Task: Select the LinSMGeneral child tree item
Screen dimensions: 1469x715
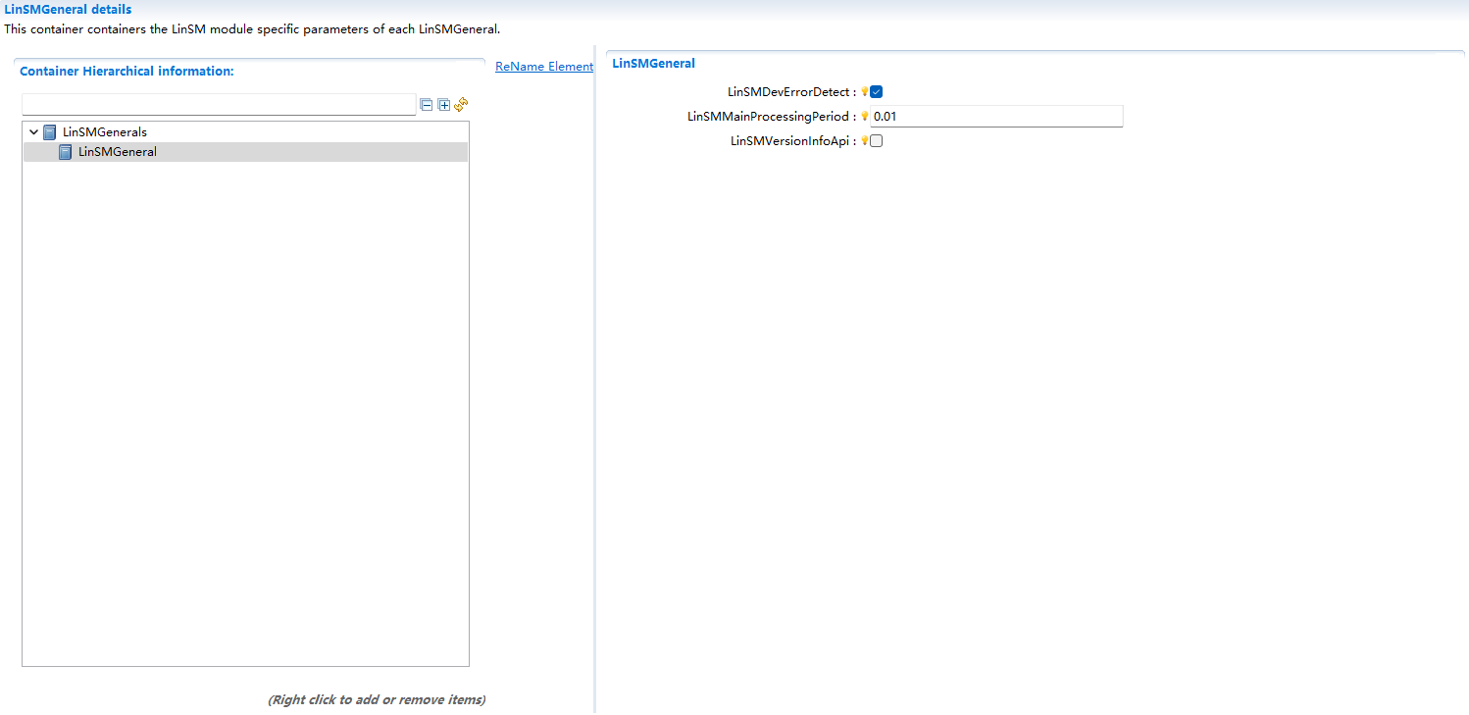Action: pyautogui.click(x=118, y=152)
